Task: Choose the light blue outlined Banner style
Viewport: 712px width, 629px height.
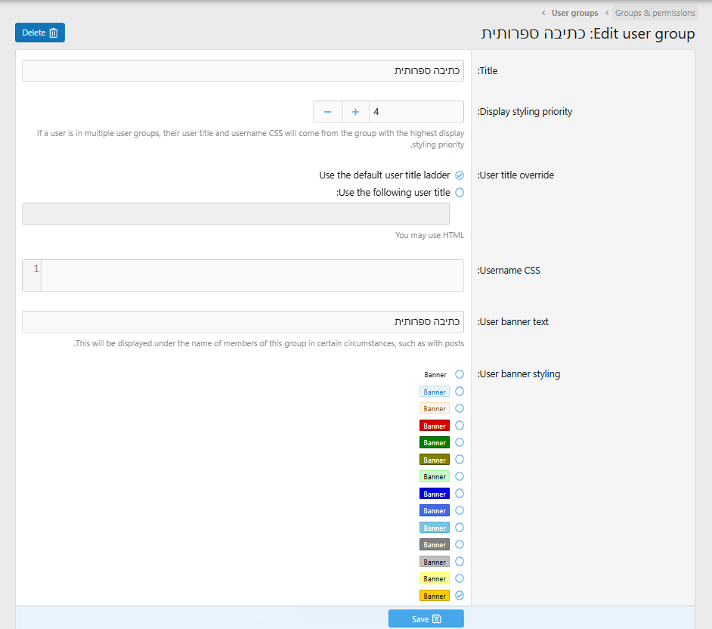Action: 460,392
